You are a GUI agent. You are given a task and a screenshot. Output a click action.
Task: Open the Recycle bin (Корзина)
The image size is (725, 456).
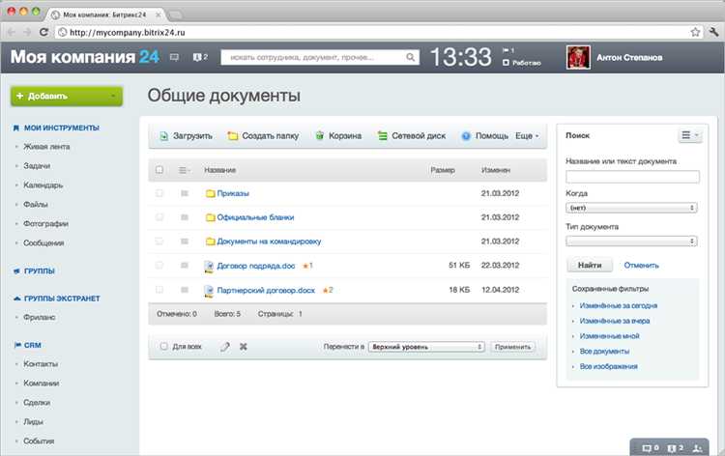tap(320, 136)
